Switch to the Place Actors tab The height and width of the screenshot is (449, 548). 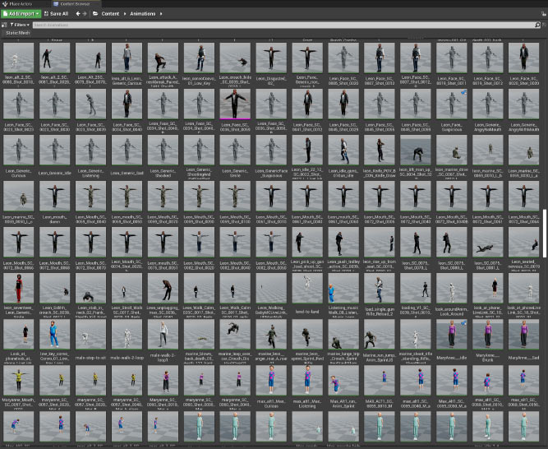click(x=21, y=4)
